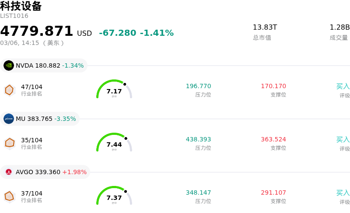
Task: Select the 科技设备 sector title
Action: tap(21, 6)
